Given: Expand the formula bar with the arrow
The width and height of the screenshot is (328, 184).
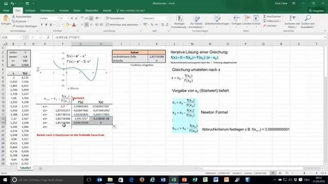Looking at the screenshot, I should pyautogui.click(x=325, y=37).
